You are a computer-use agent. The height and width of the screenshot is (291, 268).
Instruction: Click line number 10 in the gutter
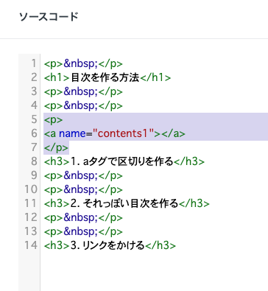coord(31,189)
